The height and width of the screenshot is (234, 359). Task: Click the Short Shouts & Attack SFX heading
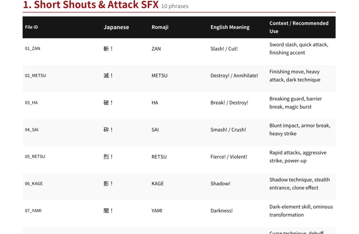point(91,5)
